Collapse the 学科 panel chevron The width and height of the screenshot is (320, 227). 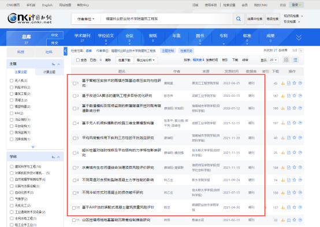click(59, 157)
